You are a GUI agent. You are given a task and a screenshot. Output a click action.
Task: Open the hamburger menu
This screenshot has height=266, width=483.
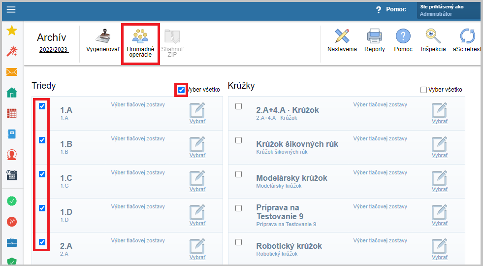point(11,9)
